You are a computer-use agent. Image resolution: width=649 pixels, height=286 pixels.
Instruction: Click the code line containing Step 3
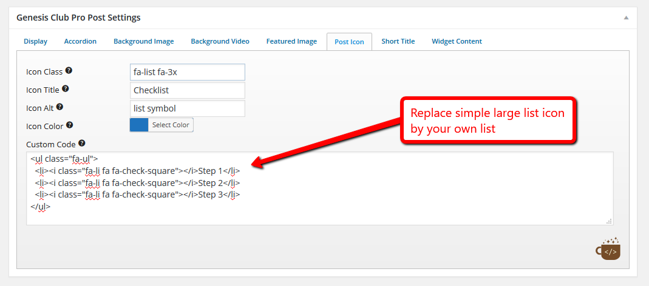coord(137,195)
